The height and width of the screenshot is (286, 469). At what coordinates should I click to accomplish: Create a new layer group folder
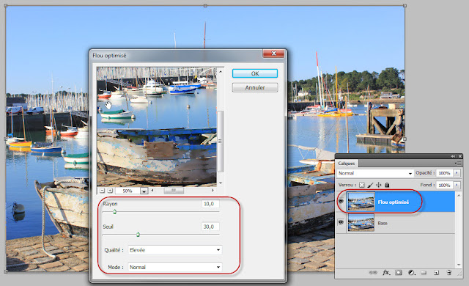click(x=424, y=273)
